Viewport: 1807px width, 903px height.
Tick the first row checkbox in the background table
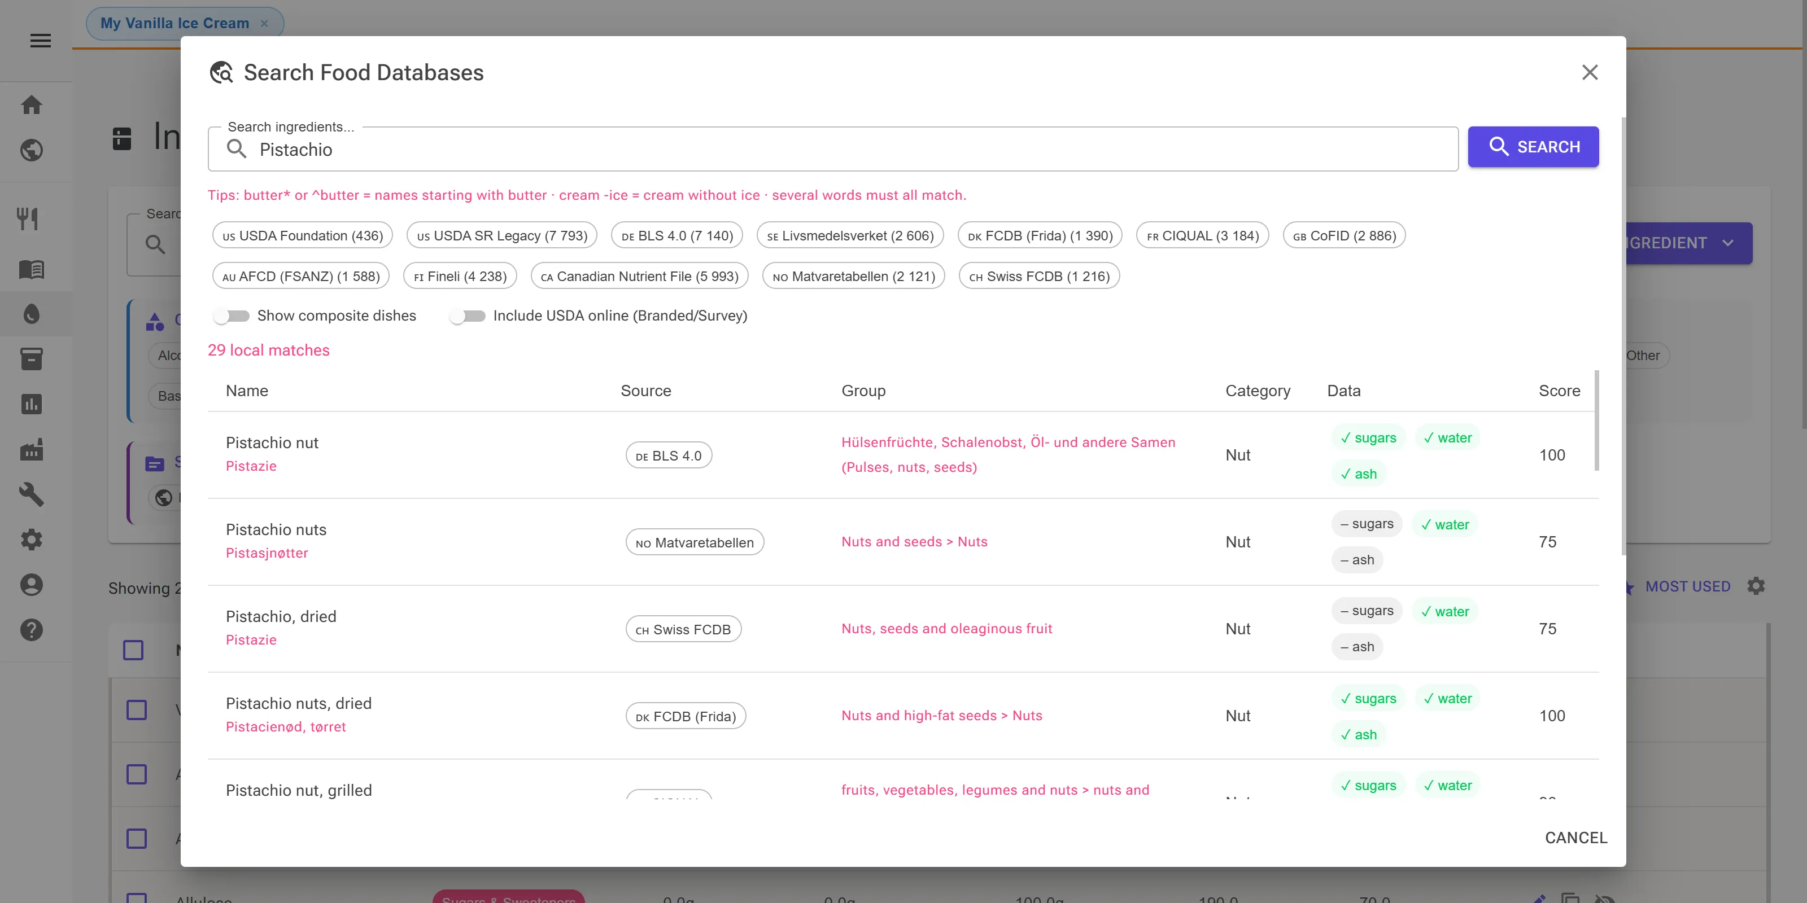tap(137, 709)
